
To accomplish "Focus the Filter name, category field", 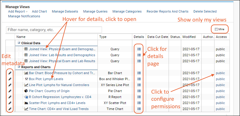I will click(54, 30).
